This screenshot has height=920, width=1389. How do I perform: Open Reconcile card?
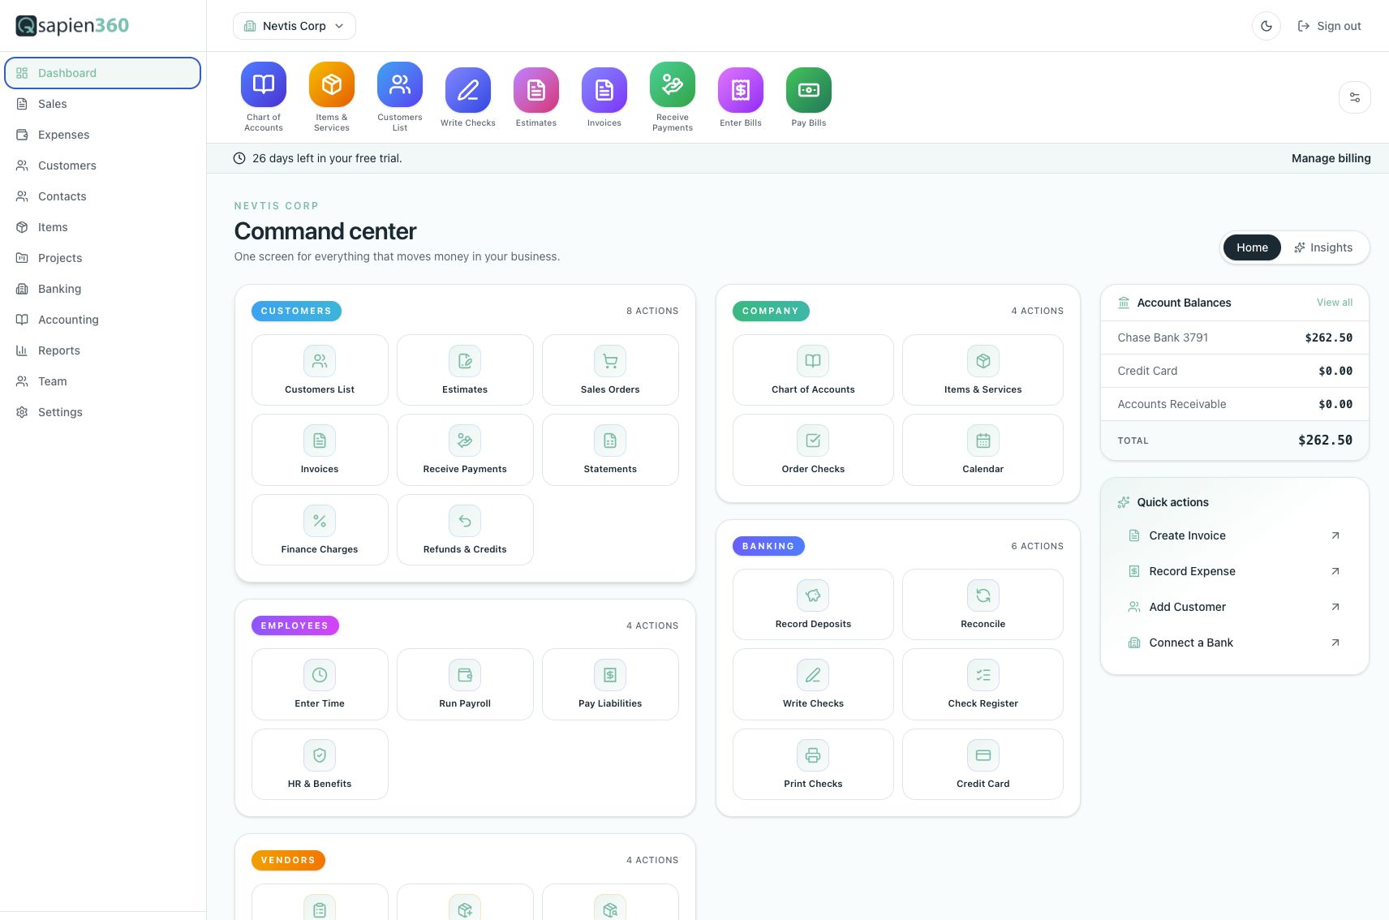click(x=983, y=604)
